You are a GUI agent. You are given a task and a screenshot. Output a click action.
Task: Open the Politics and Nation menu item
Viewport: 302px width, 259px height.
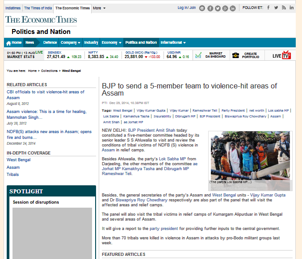pos(141,42)
